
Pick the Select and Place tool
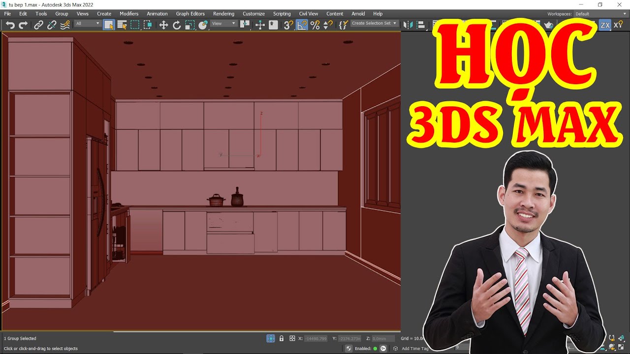(203, 25)
